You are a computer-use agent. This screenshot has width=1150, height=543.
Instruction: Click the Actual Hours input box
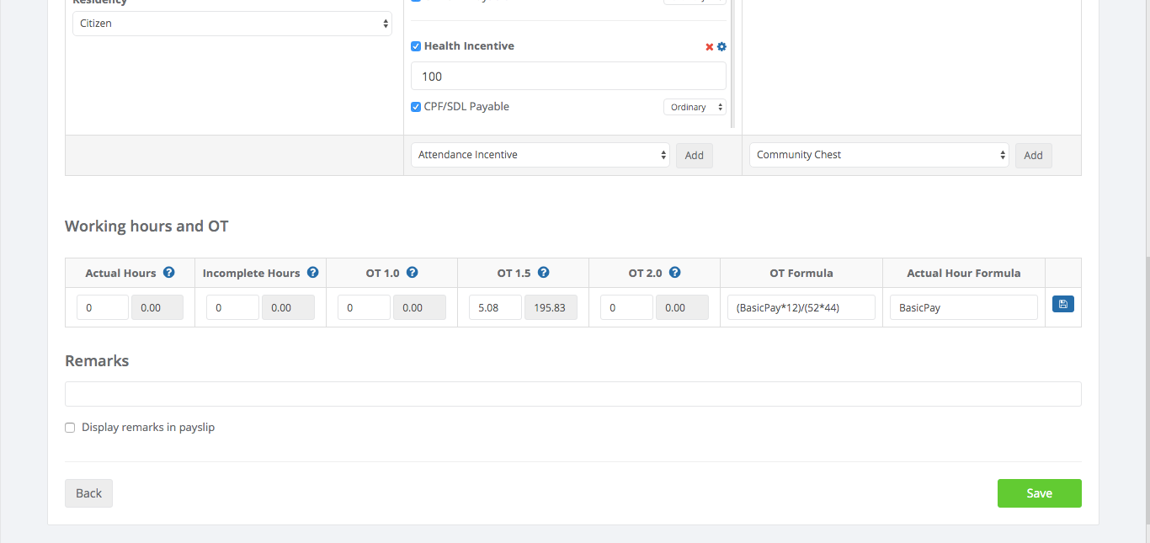[x=103, y=307]
